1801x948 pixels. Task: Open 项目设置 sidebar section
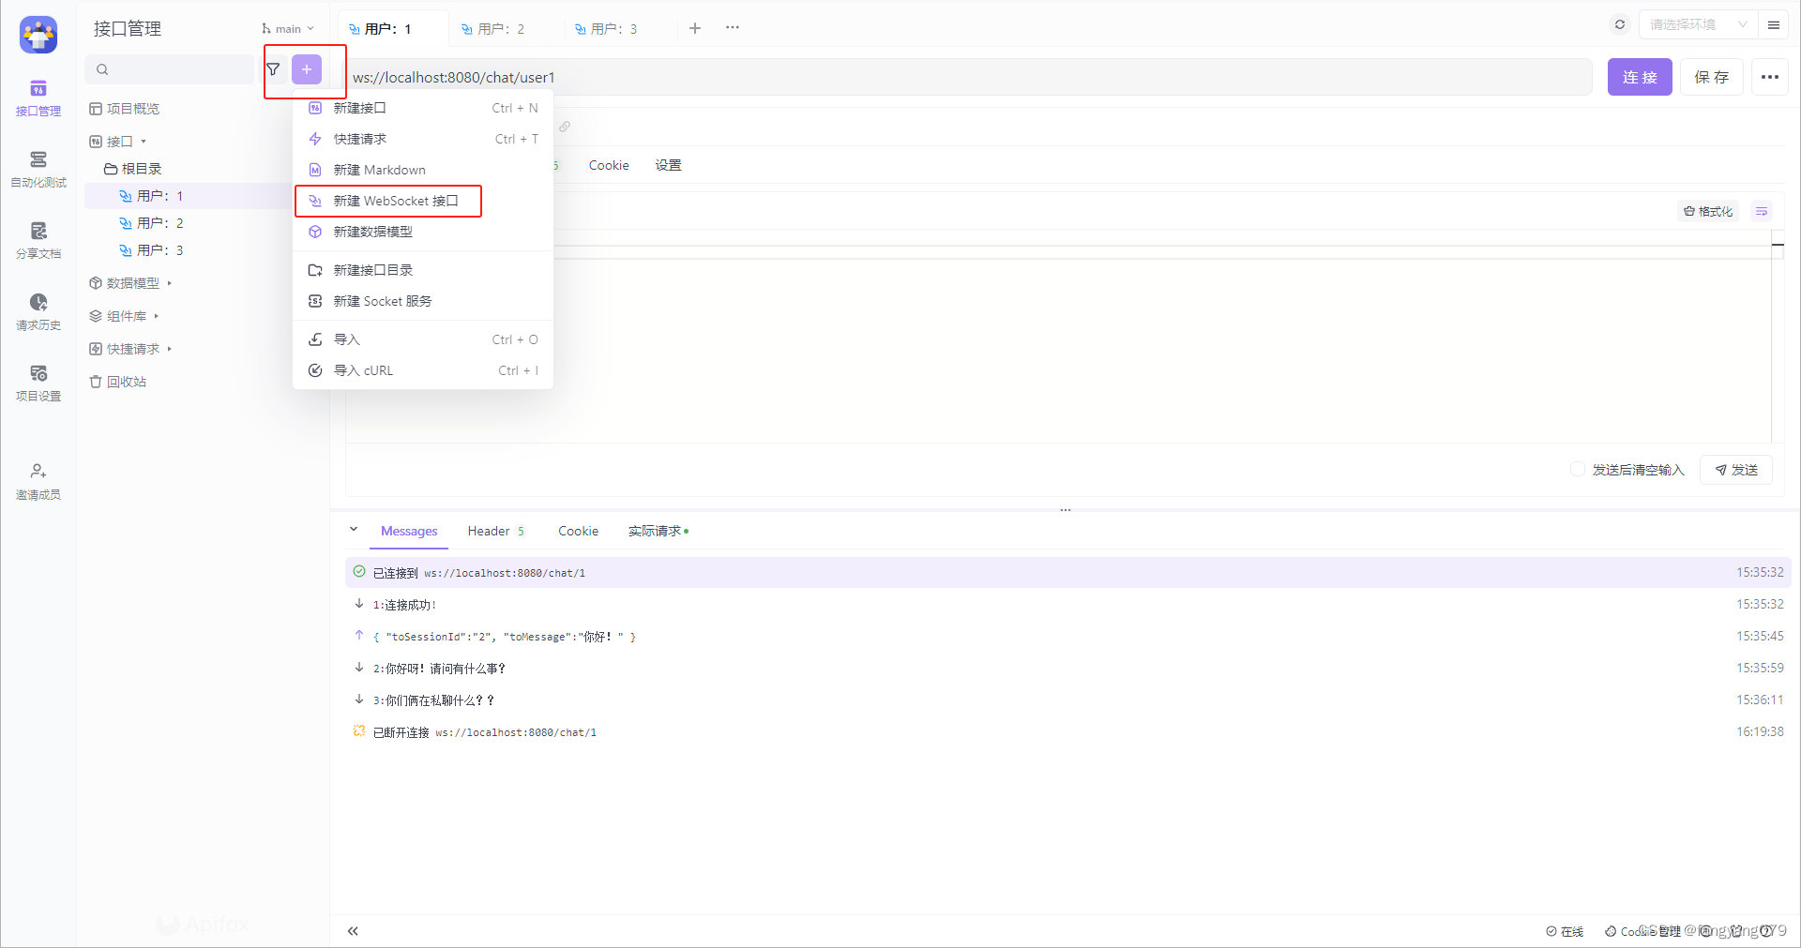pos(38,384)
